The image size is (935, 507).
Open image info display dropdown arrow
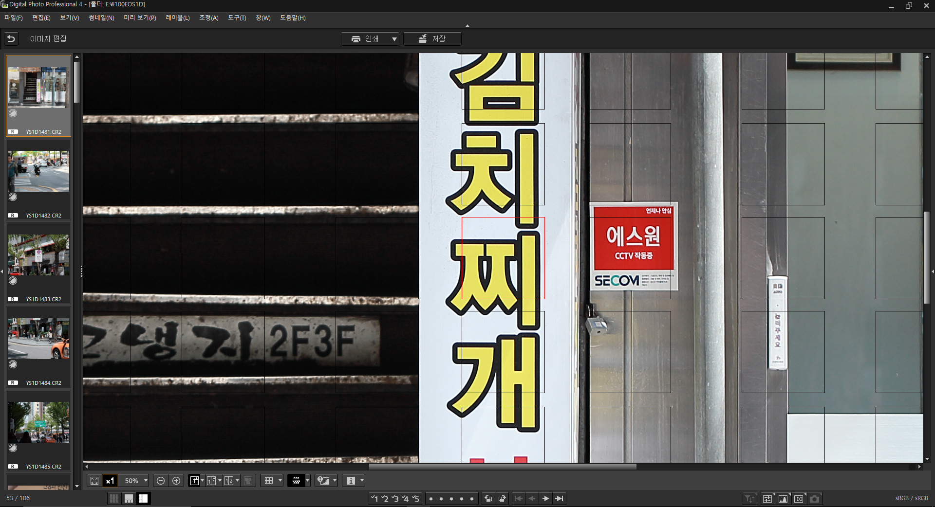[362, 481]
